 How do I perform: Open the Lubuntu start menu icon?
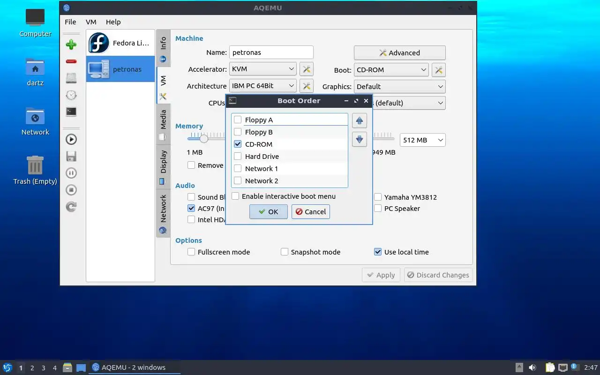tap(7, 367)
